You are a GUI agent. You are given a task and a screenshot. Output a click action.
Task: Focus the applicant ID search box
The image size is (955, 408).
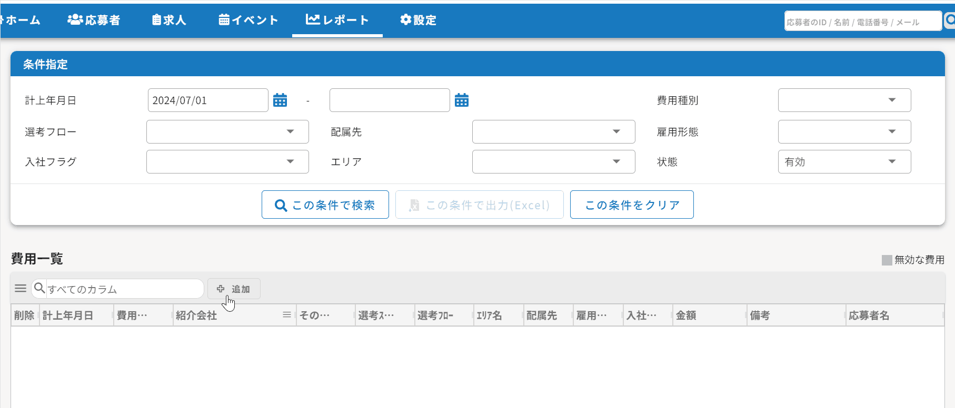(x=863, y=21)
